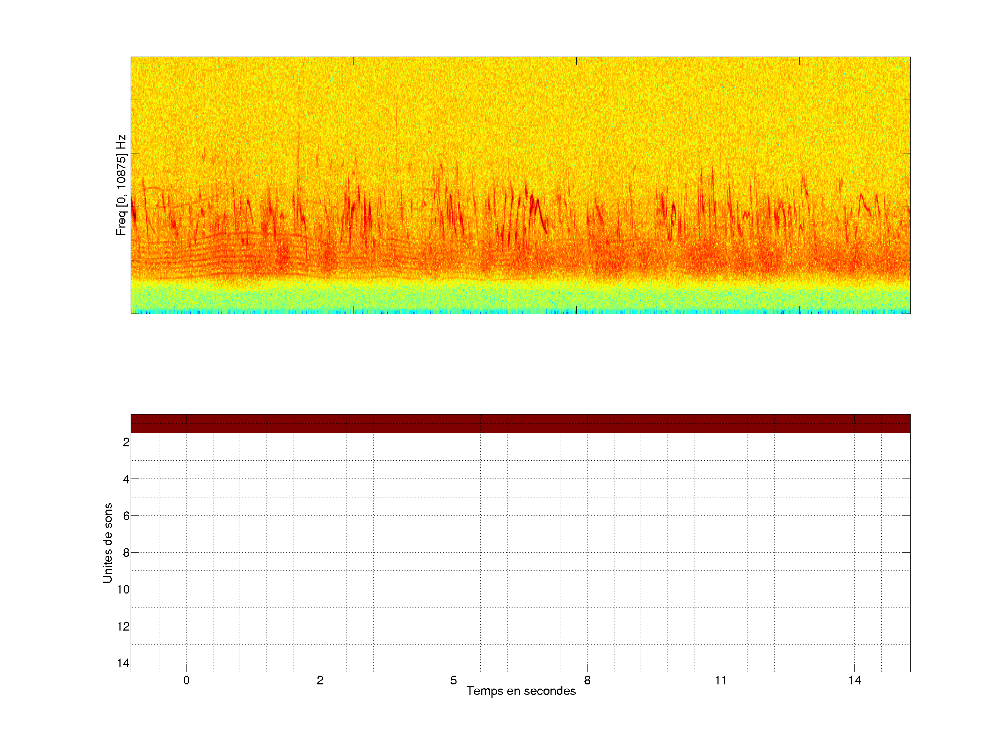Click y-axis tick label 6 in lower plot
This screenshot has width=1006, height=755.
(126, 516)
